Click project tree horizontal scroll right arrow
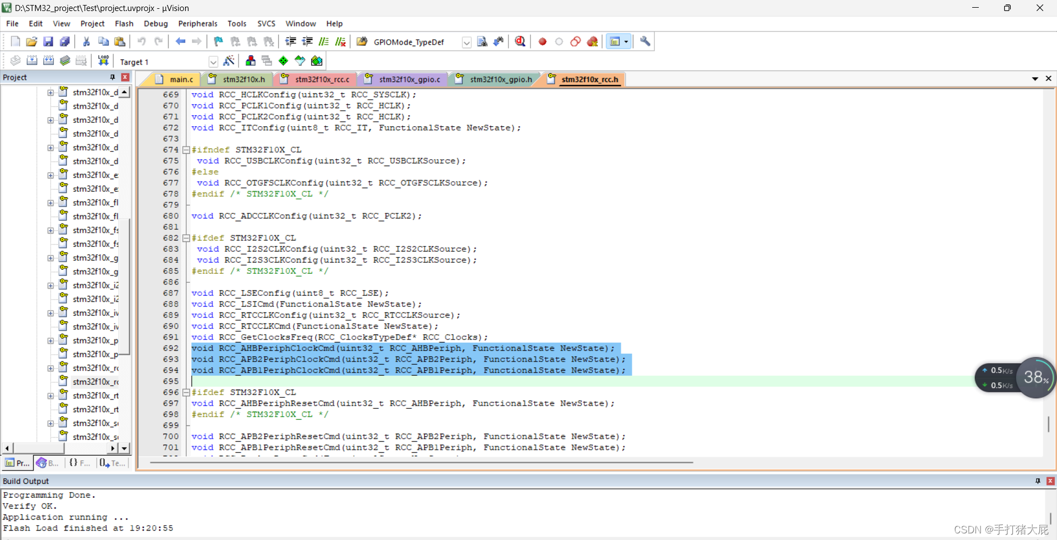 click(113, 449)
